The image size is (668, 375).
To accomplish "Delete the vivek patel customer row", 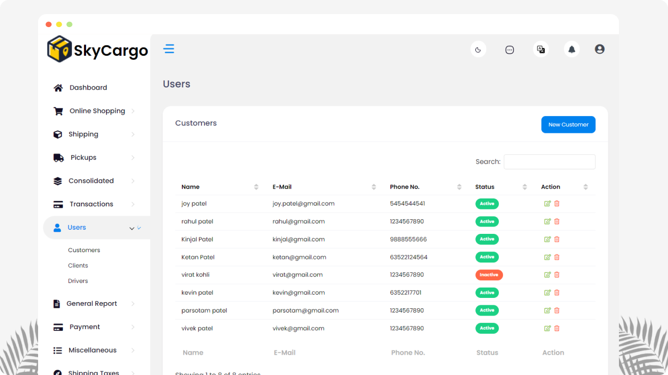I will 557,328.
